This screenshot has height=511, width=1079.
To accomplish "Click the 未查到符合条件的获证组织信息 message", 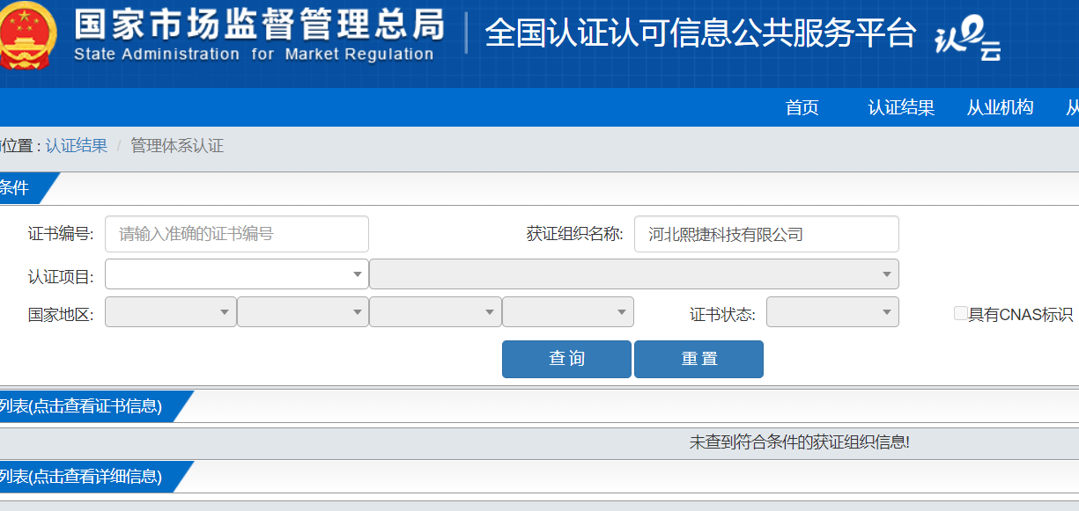I will (x=799, y=442).
